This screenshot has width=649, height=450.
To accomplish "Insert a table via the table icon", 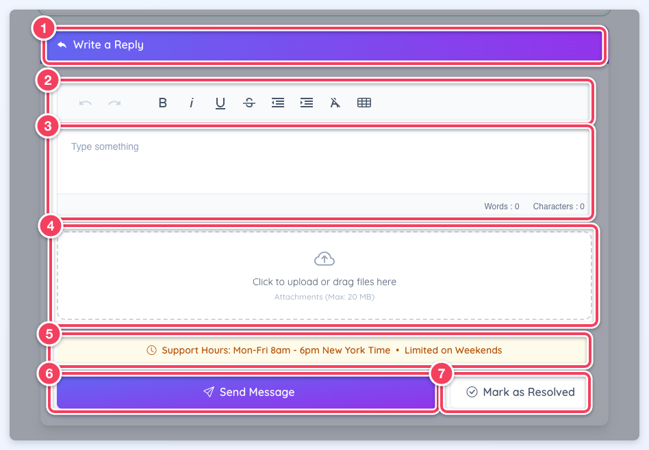I will tap(364, 103).
